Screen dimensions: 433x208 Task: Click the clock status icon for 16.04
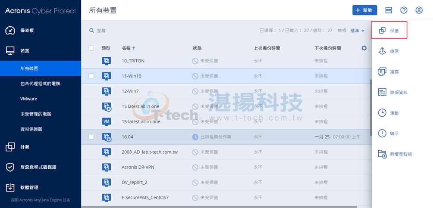coord(195,137)
